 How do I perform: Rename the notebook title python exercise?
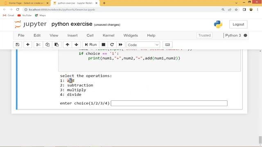72,24
